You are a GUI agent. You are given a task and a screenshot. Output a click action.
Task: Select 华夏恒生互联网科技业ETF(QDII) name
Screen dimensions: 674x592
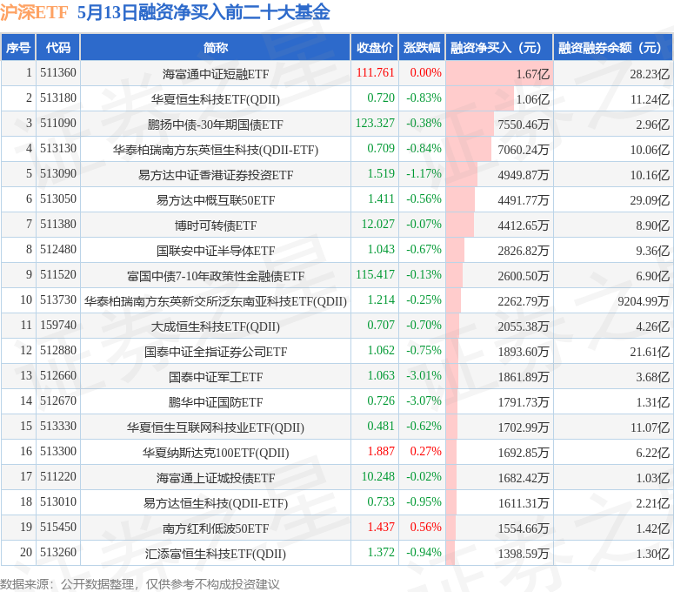(x=216, y=428)
